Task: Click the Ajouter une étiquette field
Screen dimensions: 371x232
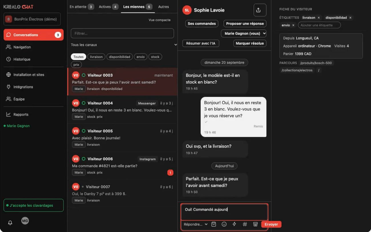Action: pyautogui.click(x=319, y=25)
